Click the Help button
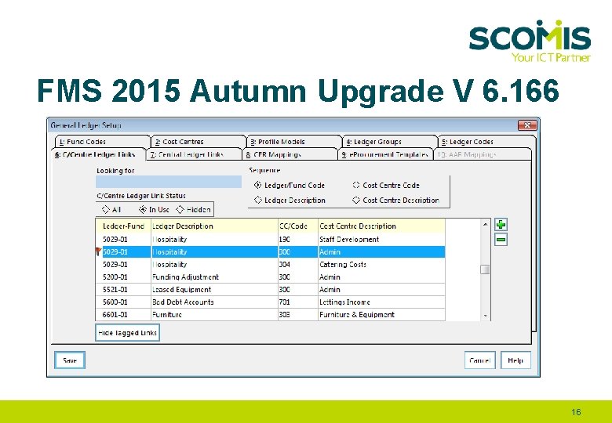This screenshot has height=423, width=612. pyautogui.click(x=515, y=360)
